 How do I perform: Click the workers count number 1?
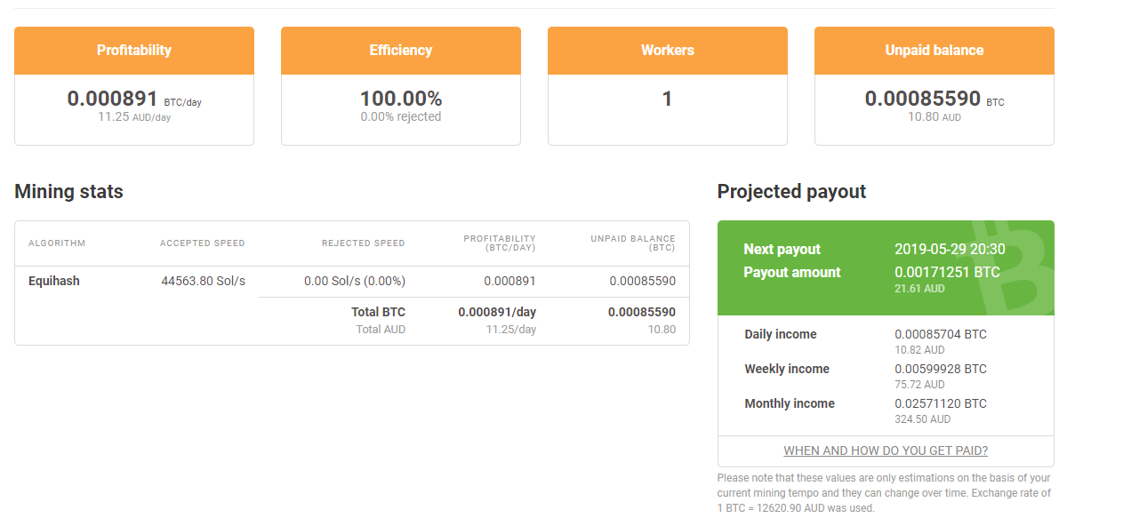point(668,99)
